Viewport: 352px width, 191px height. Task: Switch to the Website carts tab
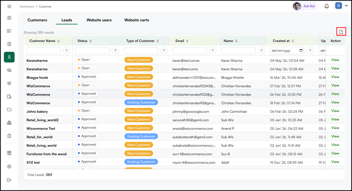tap(137, 20)
